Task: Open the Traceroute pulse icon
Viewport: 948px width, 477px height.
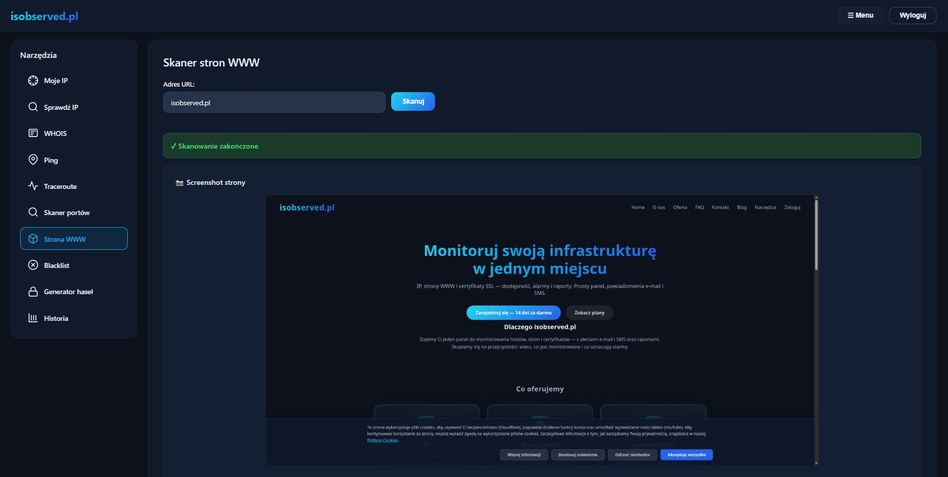Action: [x=33, y=186]
